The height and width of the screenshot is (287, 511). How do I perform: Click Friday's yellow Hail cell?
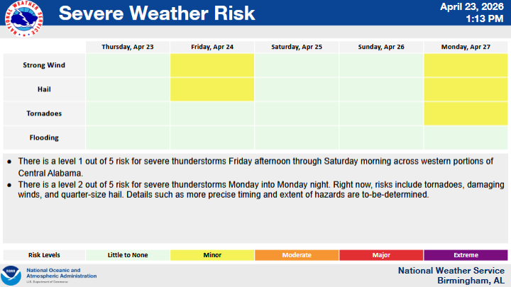point(212,89)
